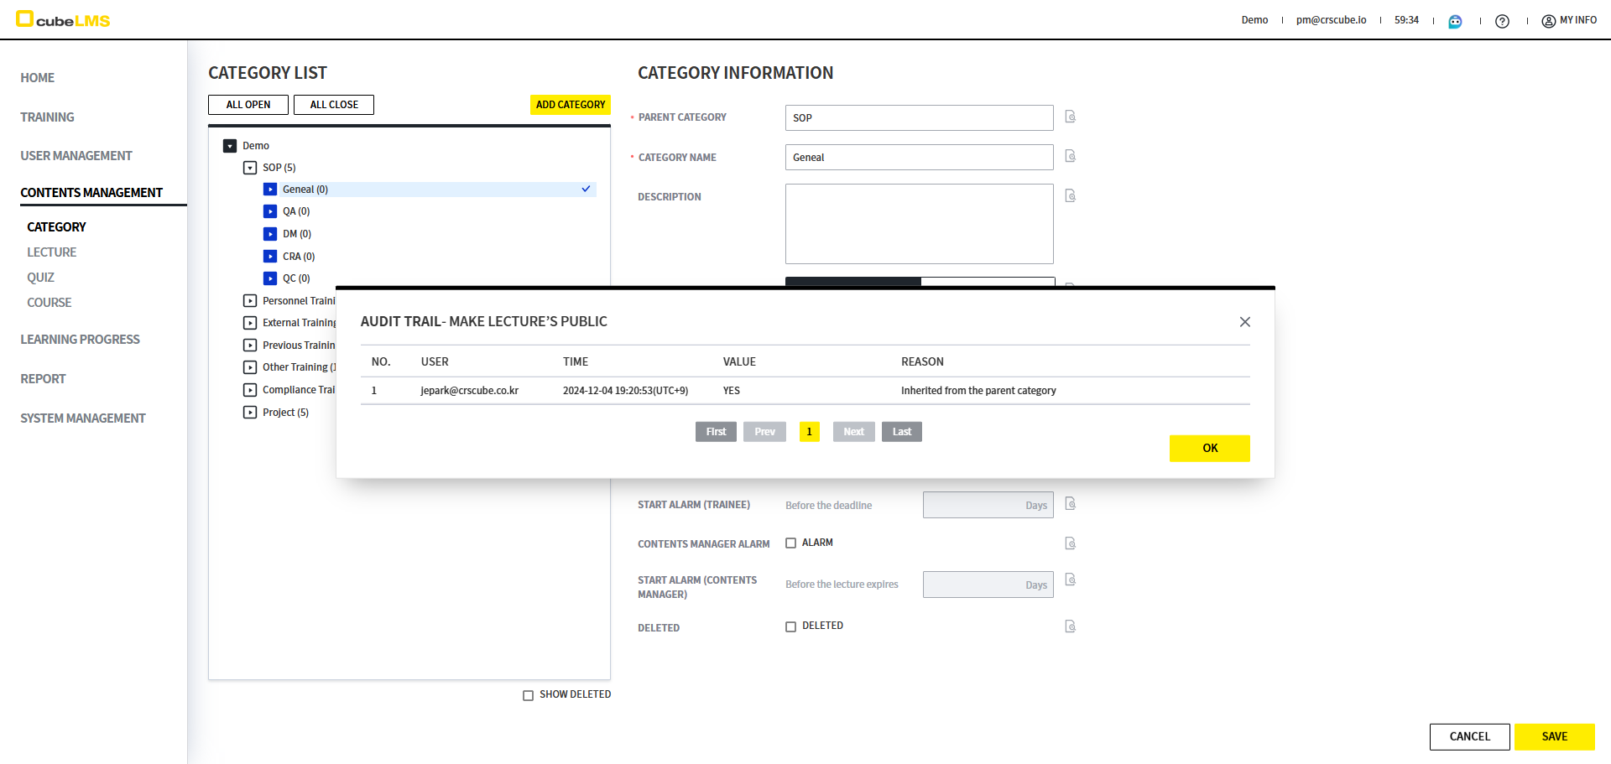Screen dimensions: 1611x764
Task: Close the audit trail dialog
Action: coord(1244,322)
